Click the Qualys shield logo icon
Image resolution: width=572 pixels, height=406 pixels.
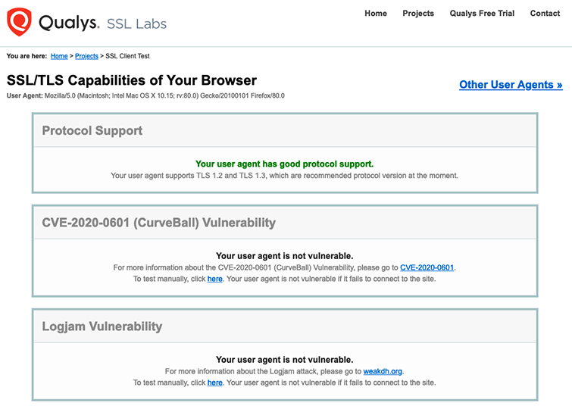coord(19,22)
